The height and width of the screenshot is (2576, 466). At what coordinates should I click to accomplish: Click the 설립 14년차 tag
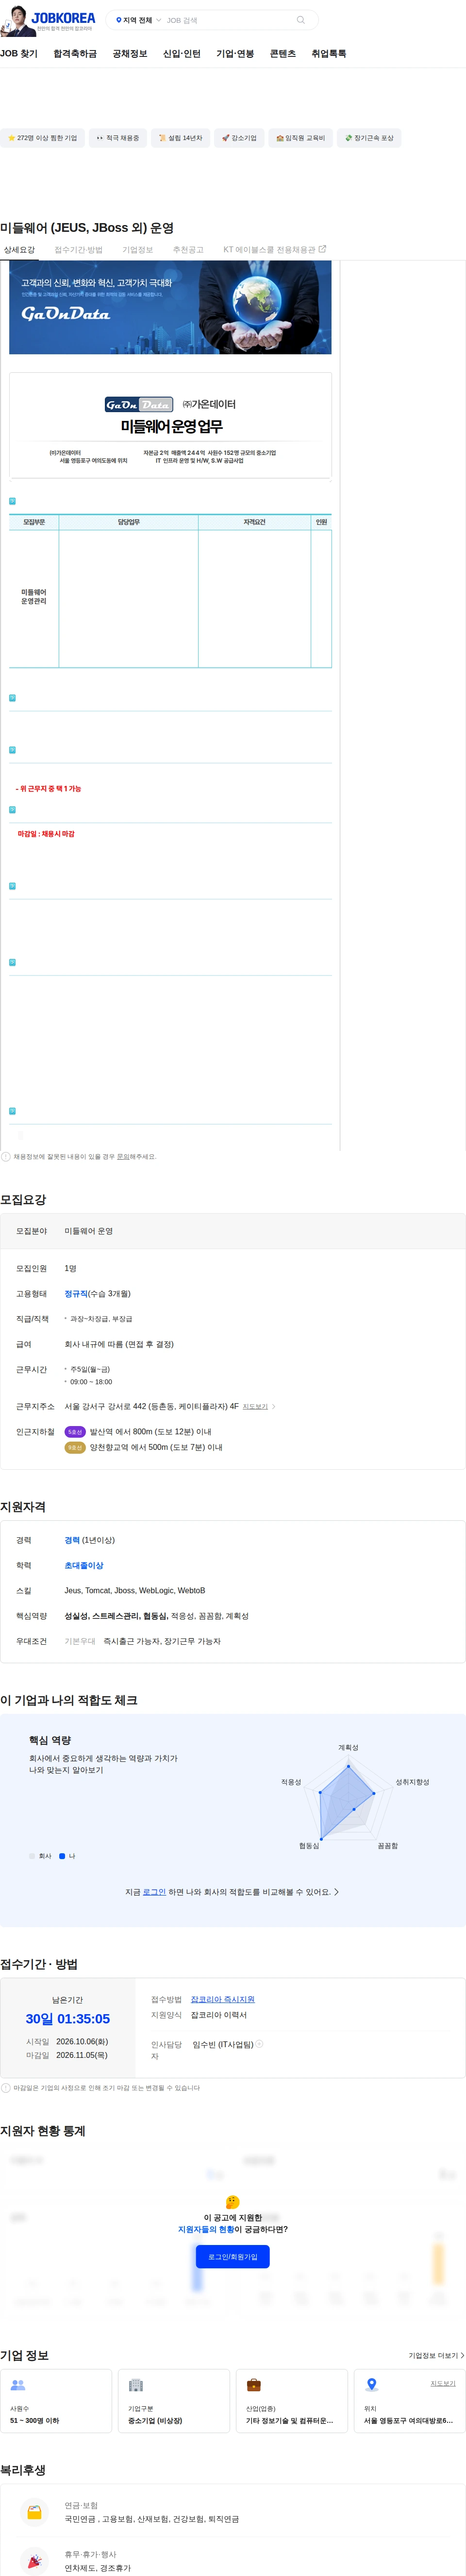click(x=180, y=138)
